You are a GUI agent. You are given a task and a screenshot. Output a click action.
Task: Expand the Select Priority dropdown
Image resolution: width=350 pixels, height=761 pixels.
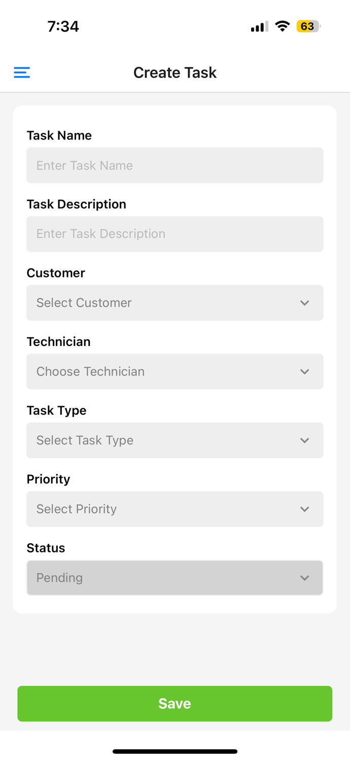[162, 509]
